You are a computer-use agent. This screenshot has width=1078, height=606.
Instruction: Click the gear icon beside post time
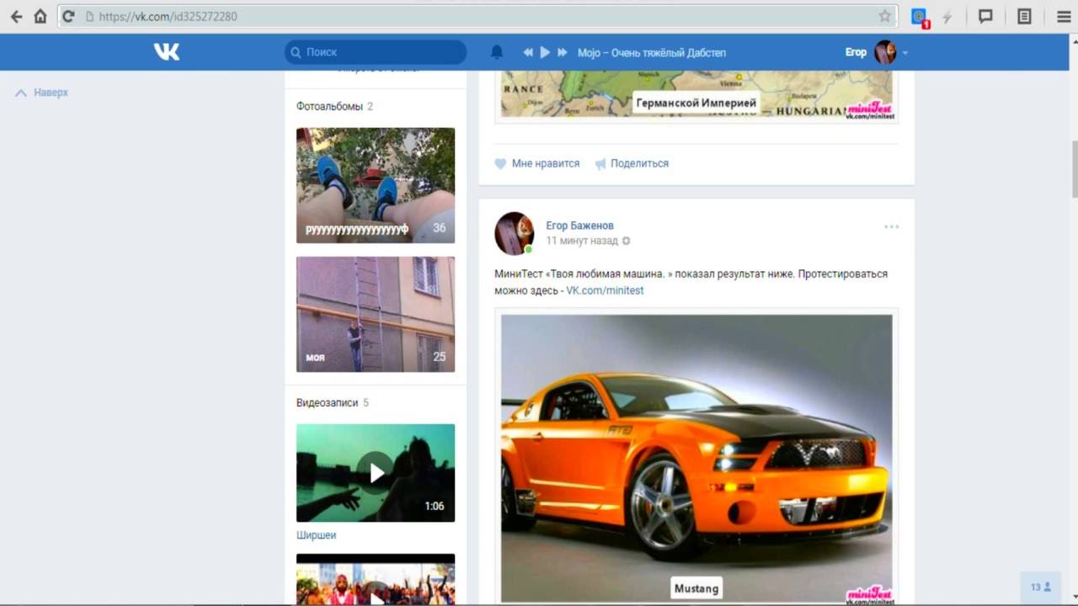click(626, 241)
